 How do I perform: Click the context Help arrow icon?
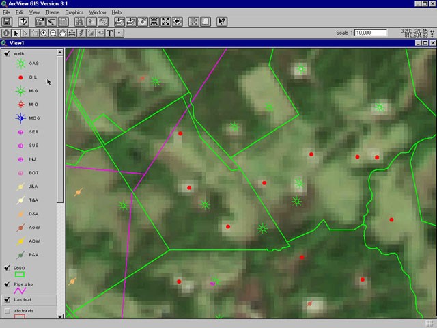pos(222,22)
